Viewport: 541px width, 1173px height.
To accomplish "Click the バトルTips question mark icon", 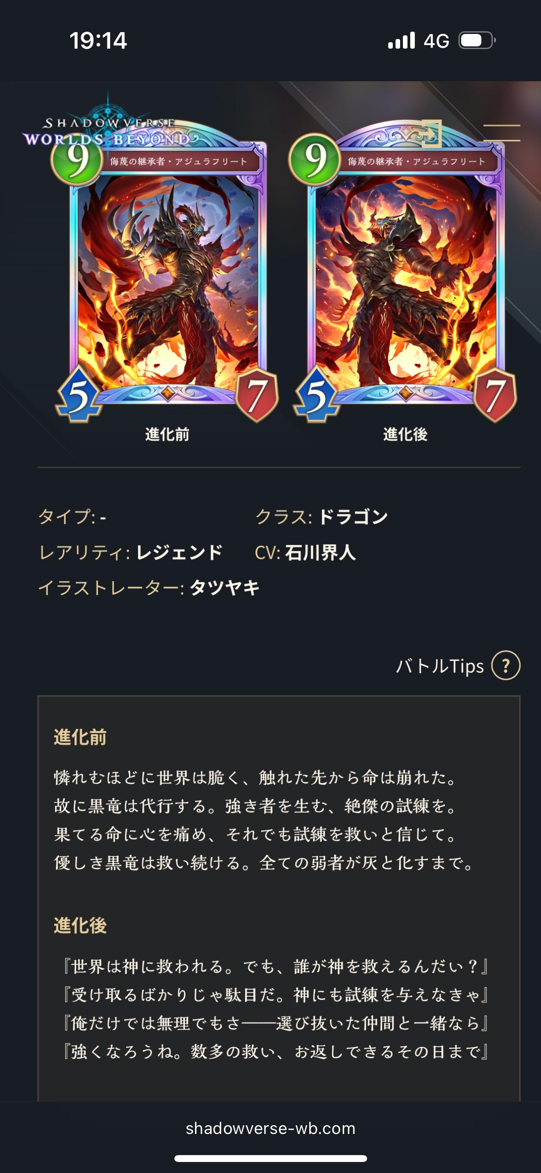I will [506, 665].
